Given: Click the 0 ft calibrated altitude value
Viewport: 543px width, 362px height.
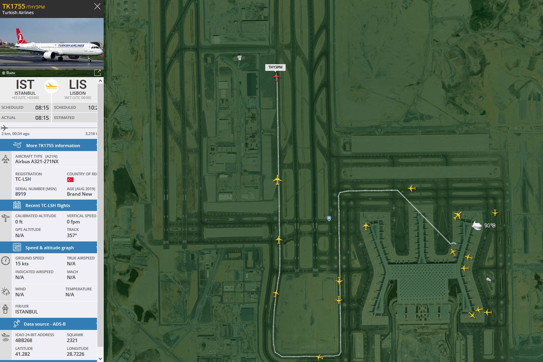Looking at the screenshot, I should (19, 222).
